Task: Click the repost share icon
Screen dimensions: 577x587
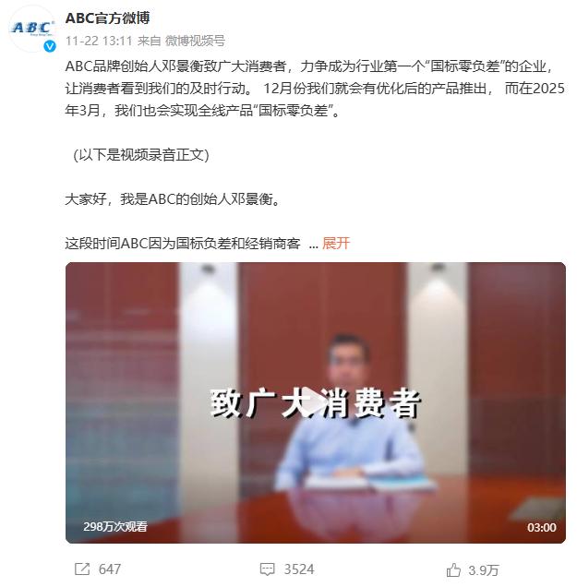Action: coord(82,569)
